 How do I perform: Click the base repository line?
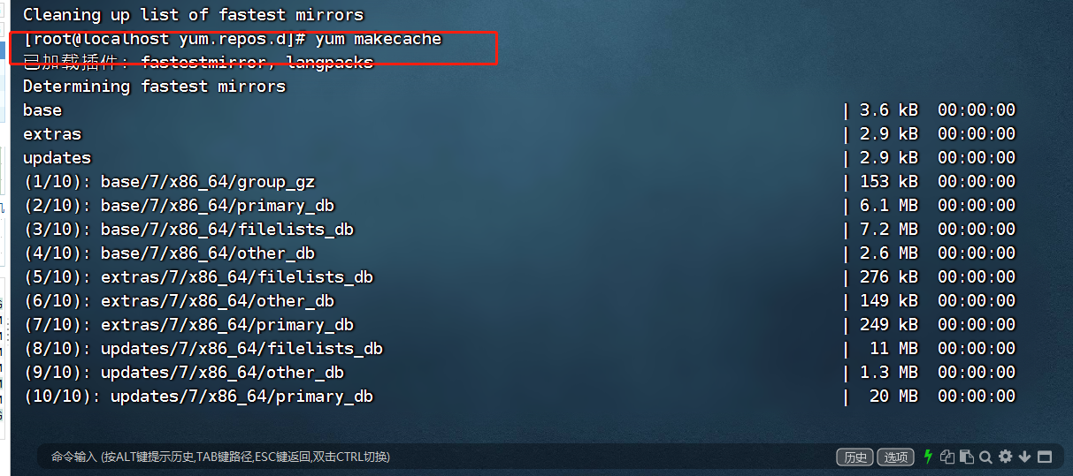pyautogui.click(x=519, y=110)
